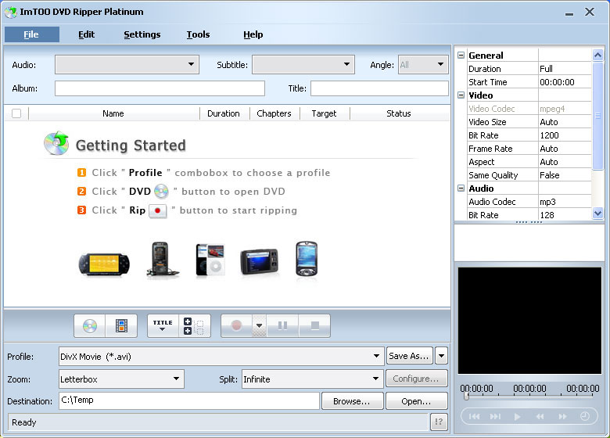The width and height of the screenshot is (610, 438).
Task: Open the Settings menu
Action: coord(142,34)
